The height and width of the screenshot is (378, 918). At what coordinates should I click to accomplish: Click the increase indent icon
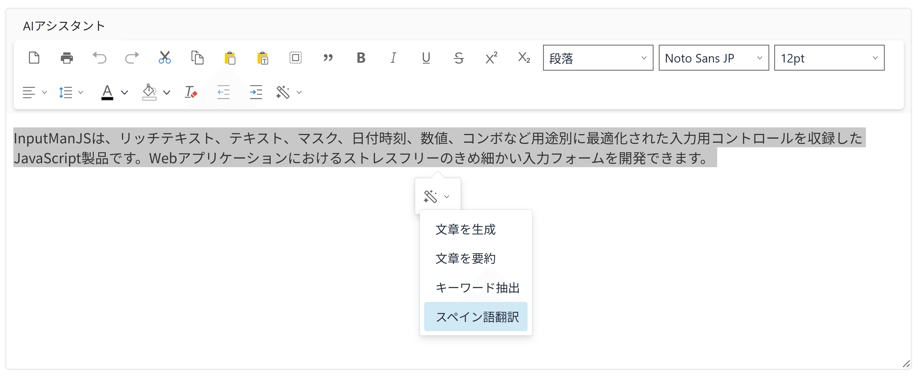coord(256,93)
